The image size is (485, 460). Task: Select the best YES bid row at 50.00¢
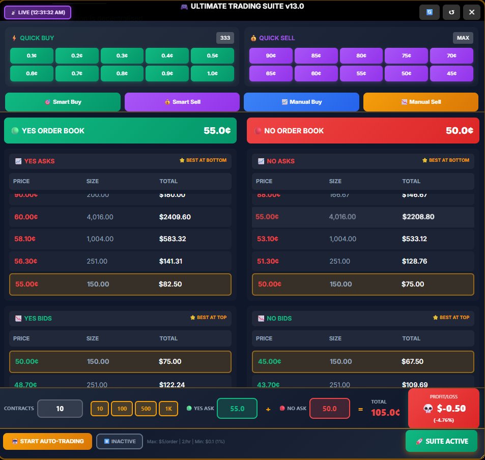point(120,362)
